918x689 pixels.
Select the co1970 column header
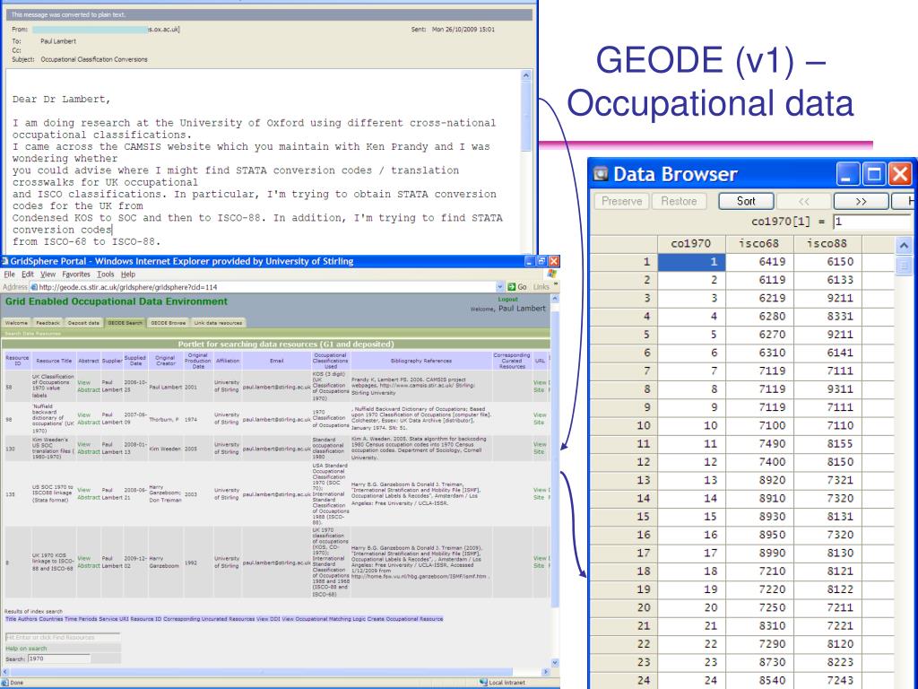point(691,244)
